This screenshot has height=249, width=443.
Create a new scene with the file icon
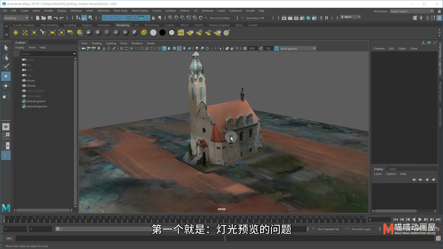pyautogui.click(x=37, y=18)
